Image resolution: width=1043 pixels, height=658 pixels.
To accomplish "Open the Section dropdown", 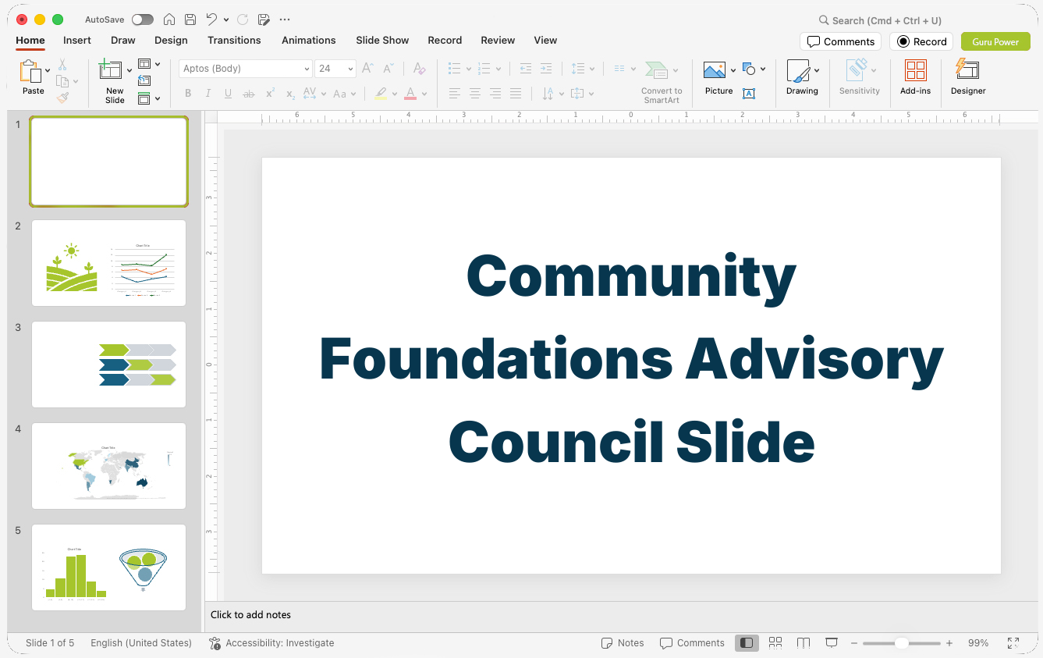I will (x=149, y=98).
